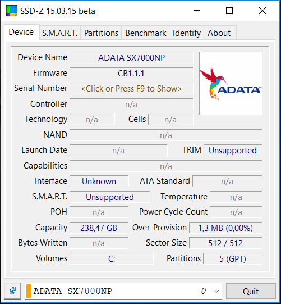This screenshot has width=281, height=304.
Task: Click the Technology n/a field
Action: (92, 120)
